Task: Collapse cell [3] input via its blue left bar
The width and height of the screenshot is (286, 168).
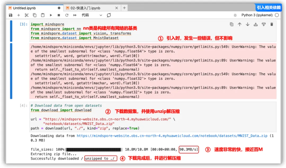Action: click(x=11, y=31)
